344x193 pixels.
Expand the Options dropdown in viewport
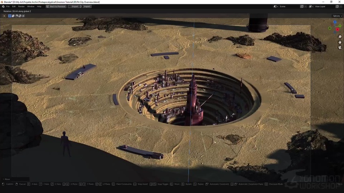click(336, 16)
